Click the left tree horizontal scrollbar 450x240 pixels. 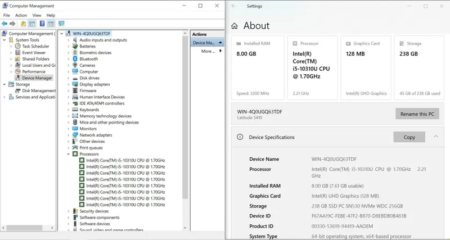24,228
